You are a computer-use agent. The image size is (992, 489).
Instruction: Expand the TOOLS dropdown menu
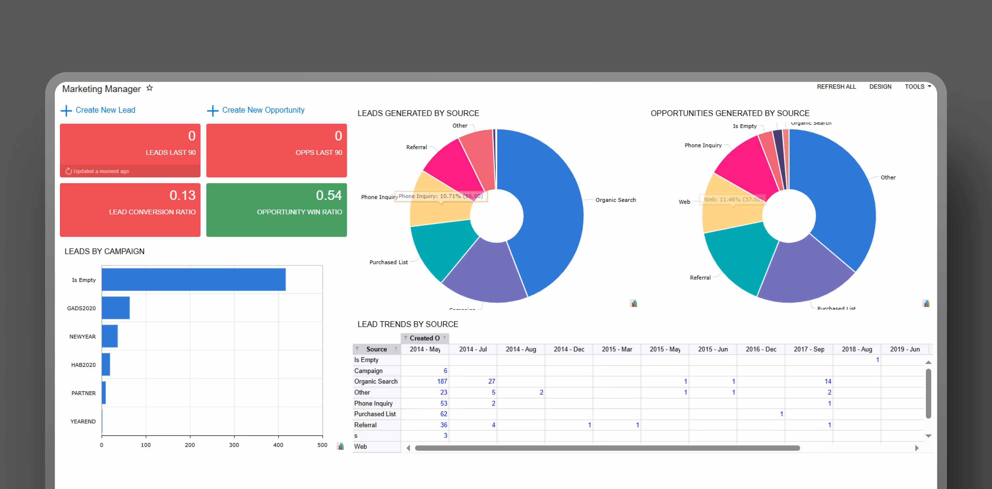pyautogui.click(x=918, y=87)
